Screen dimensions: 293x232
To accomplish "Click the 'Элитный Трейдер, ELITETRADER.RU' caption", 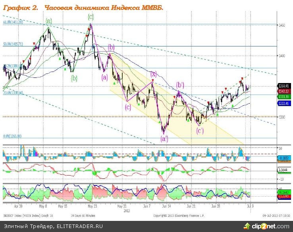I will (54, 226).
